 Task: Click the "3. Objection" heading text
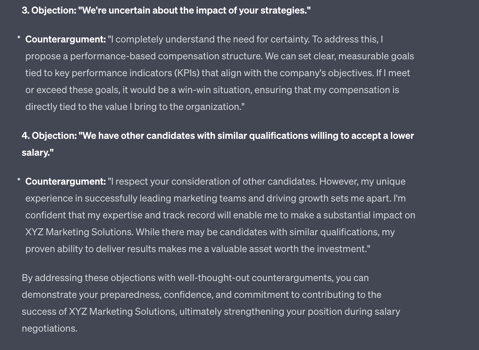tap(166, 11)
